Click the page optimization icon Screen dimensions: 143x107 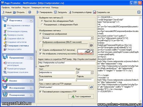5,31
